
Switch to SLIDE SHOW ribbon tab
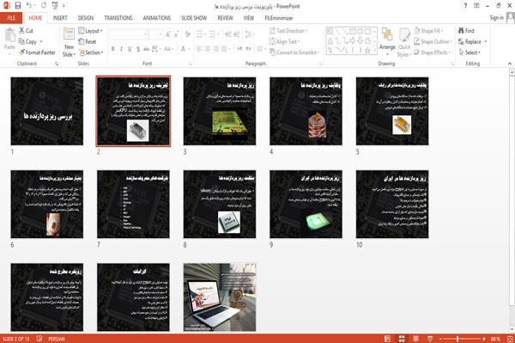coord(194,18)
